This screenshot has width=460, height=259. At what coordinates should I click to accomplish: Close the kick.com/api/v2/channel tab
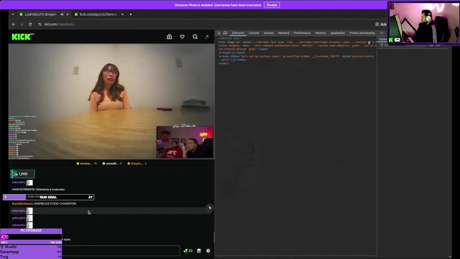coord(122,14)
